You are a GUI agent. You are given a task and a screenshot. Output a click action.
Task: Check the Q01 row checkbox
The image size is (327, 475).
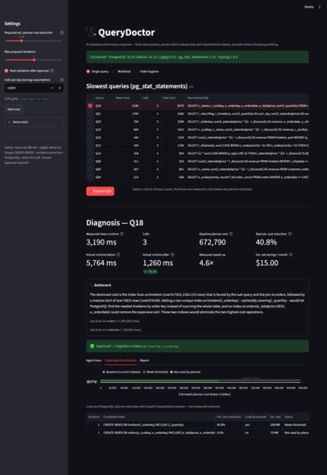click(90, 114)
